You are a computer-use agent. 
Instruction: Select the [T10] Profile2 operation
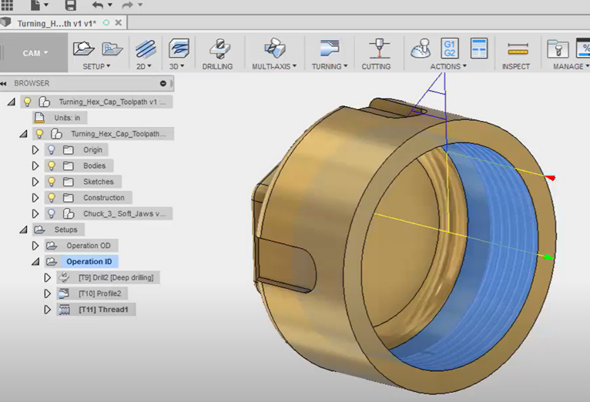(92, 293)
